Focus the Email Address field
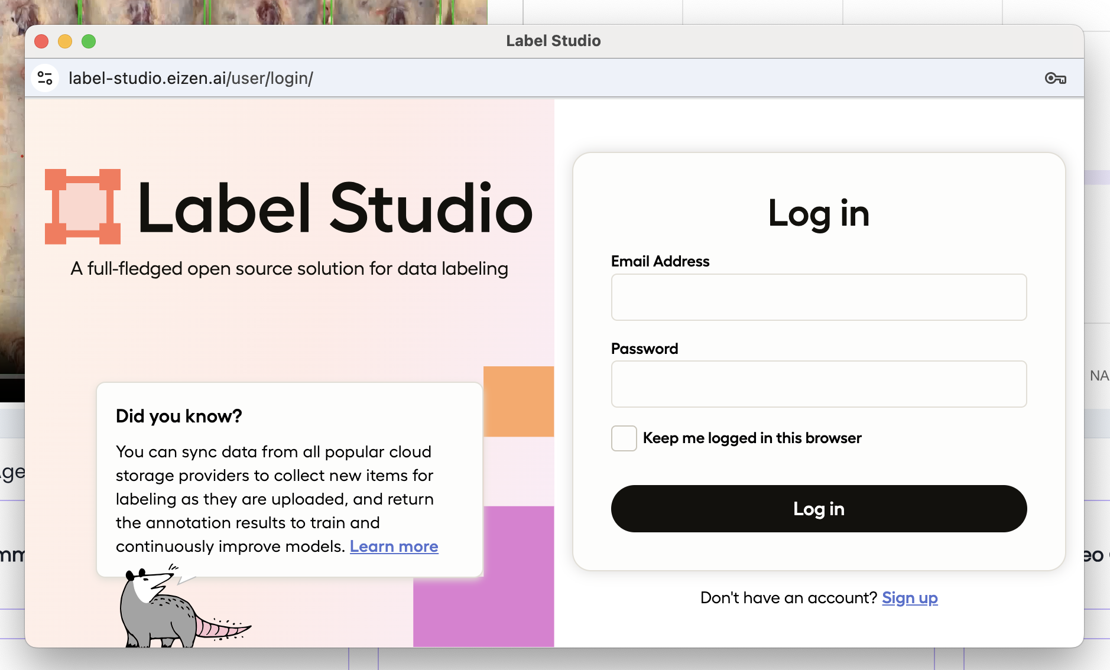This screenshot has height=670, width=1110. point(819,297)
